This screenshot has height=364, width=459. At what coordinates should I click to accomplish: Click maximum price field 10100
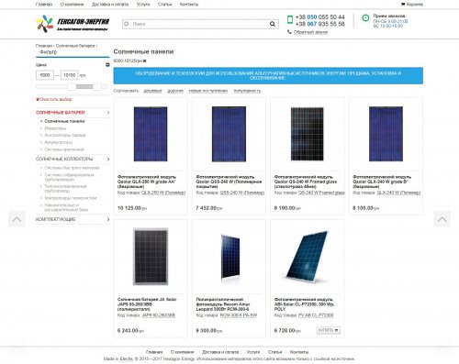tap(70, 75)
